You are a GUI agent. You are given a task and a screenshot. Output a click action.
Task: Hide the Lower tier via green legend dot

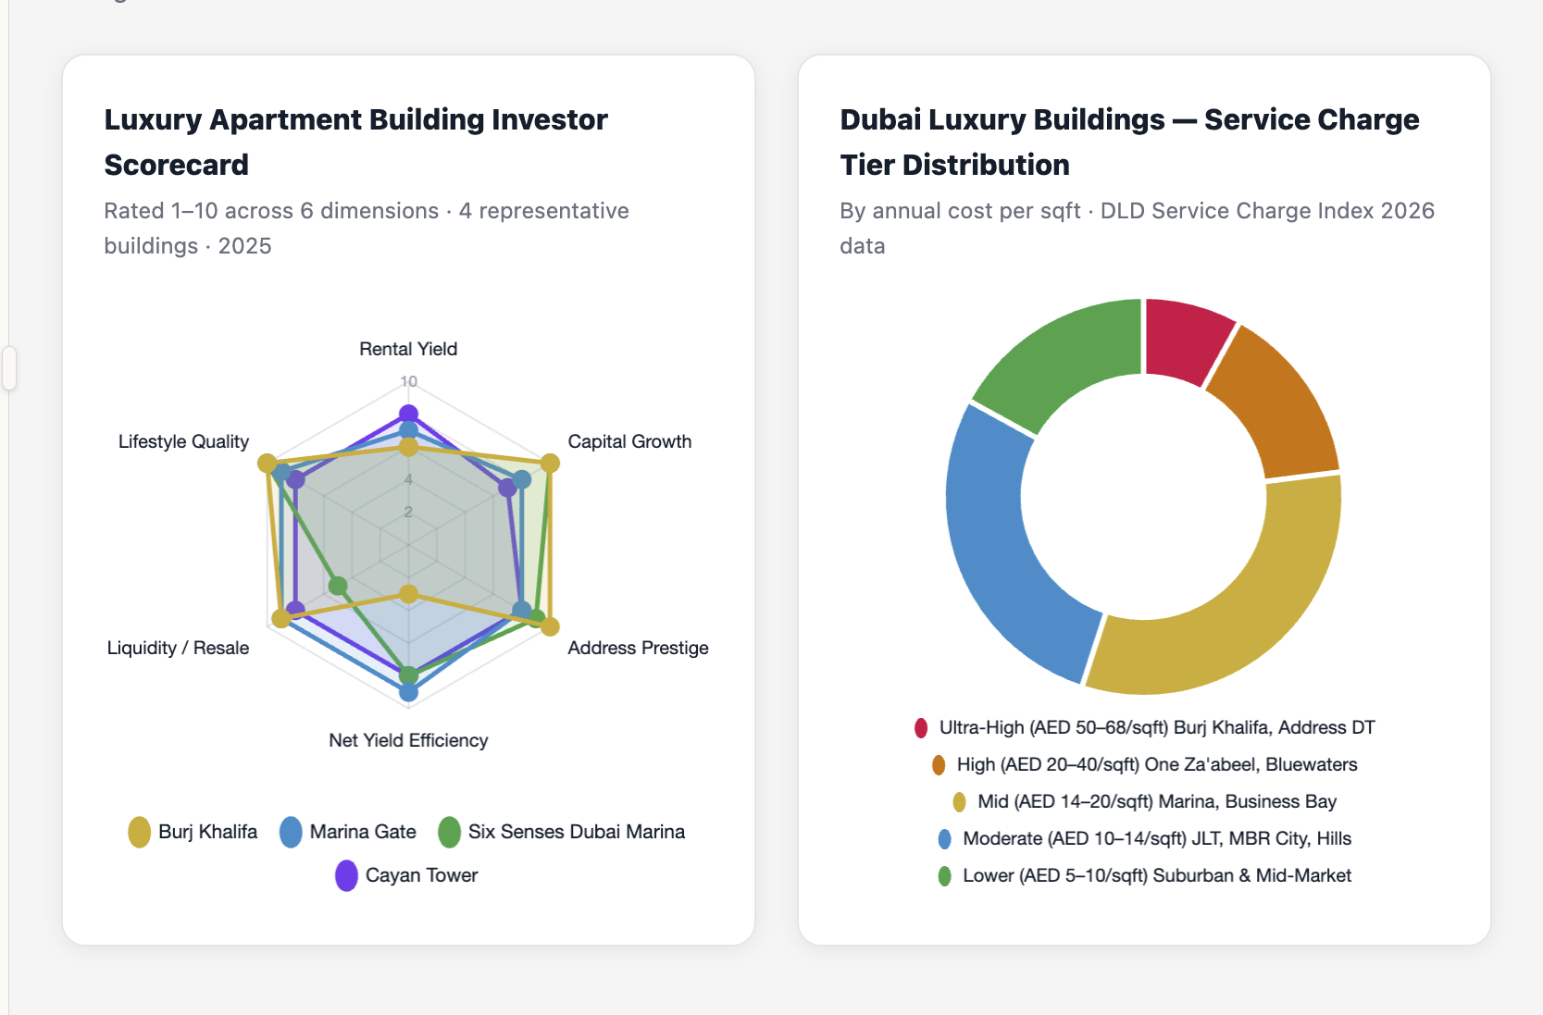944,876
